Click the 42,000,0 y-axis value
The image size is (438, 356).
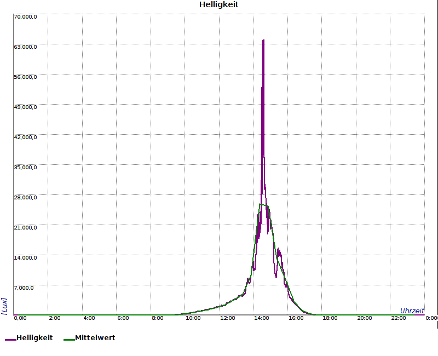(x=25, y=137)
